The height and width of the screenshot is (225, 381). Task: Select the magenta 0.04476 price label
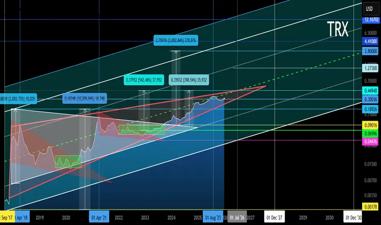click(x=370, y=142)
